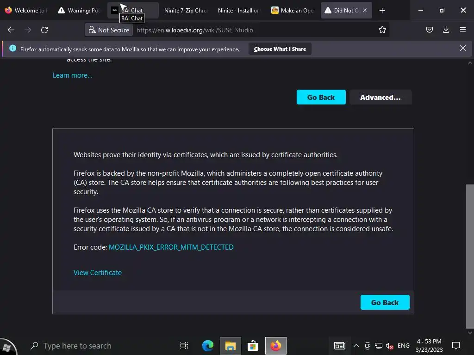Show hidden system tray icons
This screenshot has height=355, width=474.
coord(356,346)
